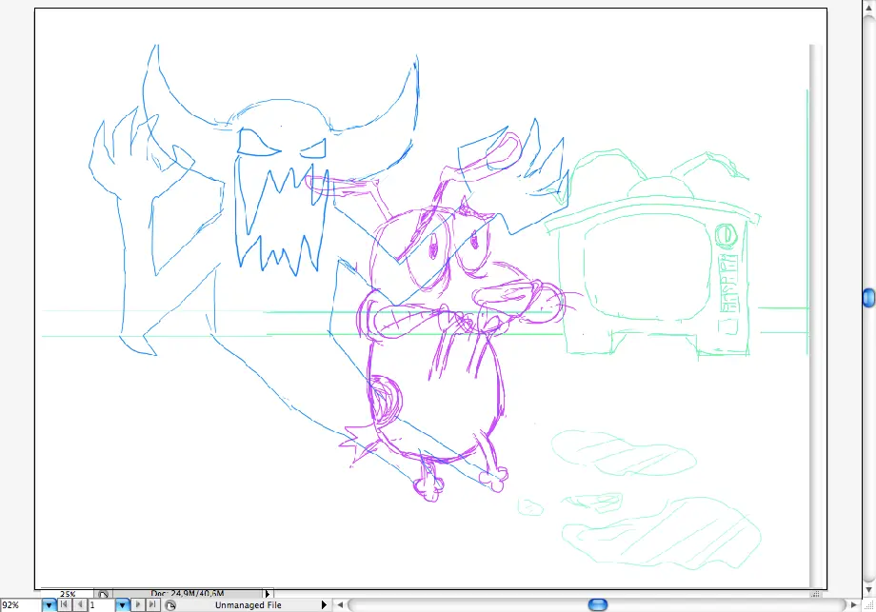
Task: Go to next artboard arrow
Action: click(x=137, y=604)
